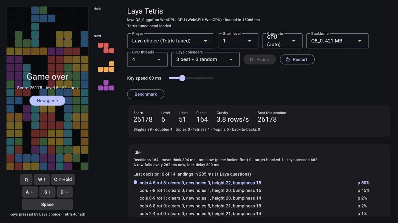Click the Last decision summary line
Viewport: 398px width, 223px height.
point(192,174)
